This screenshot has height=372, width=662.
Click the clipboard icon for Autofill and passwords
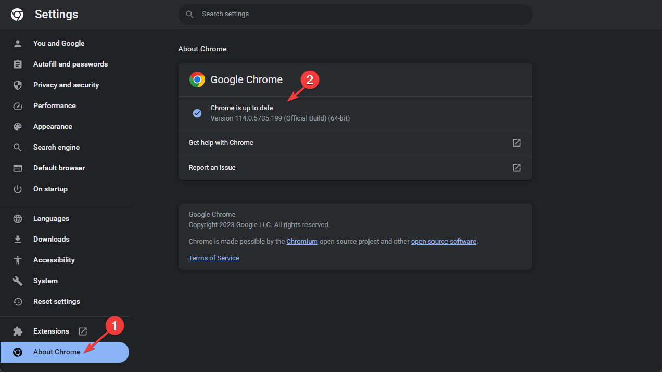coord(18,64)
